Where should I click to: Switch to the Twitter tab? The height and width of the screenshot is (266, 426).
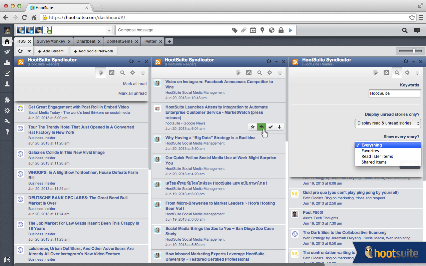(x=150, y=41)
